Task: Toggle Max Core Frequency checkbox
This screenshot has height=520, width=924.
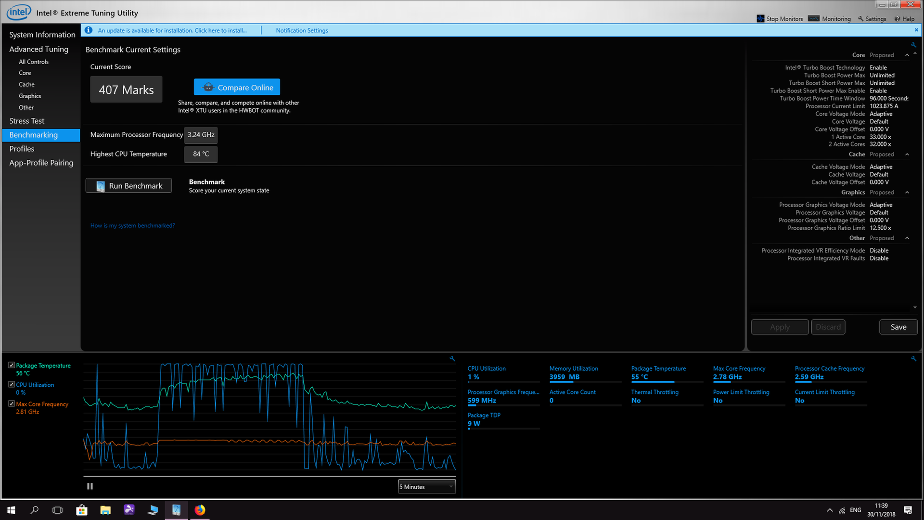Action: coord(12,404)
